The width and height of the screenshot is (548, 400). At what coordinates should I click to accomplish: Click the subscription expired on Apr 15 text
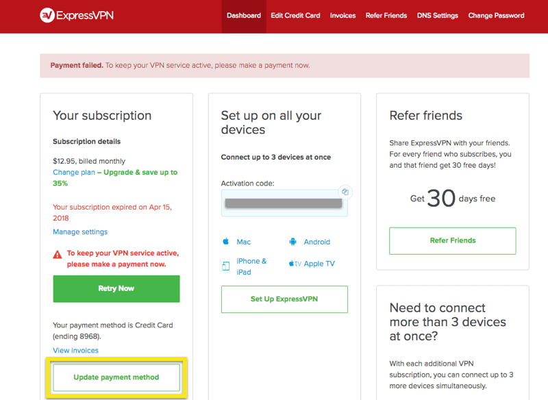[x=112, y=212]
